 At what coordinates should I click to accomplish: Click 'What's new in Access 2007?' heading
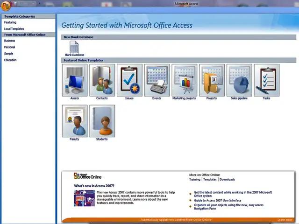[94, 186]
